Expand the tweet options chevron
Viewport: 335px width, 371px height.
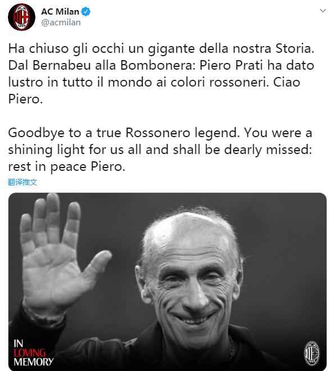(x=323, y=11)
